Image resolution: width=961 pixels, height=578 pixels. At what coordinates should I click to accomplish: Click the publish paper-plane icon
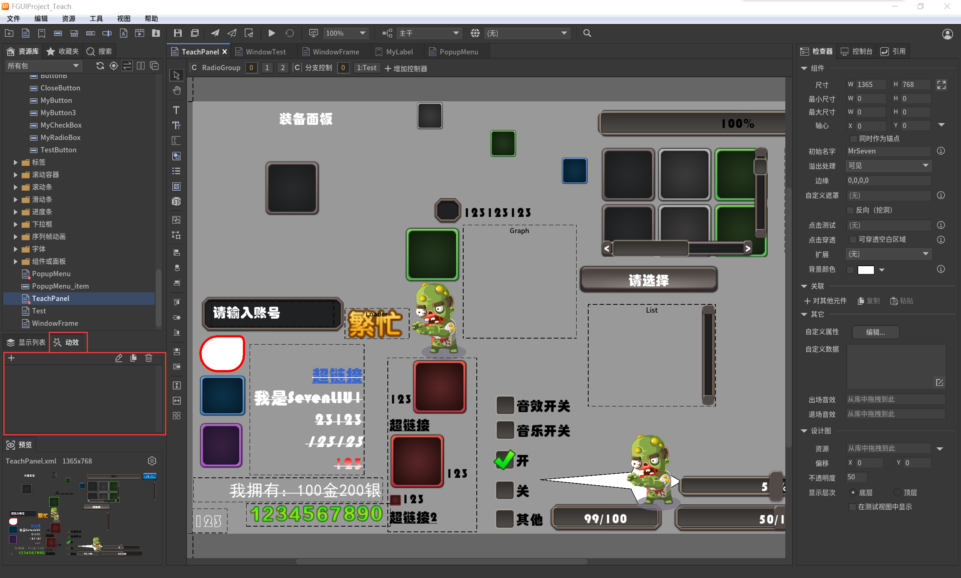tap(215, 33)
